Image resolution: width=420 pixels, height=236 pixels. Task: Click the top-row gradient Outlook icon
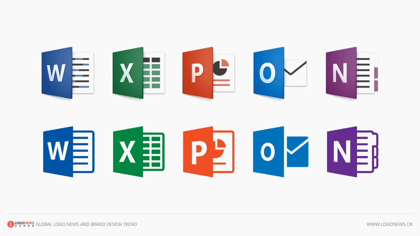pos(280,73)
